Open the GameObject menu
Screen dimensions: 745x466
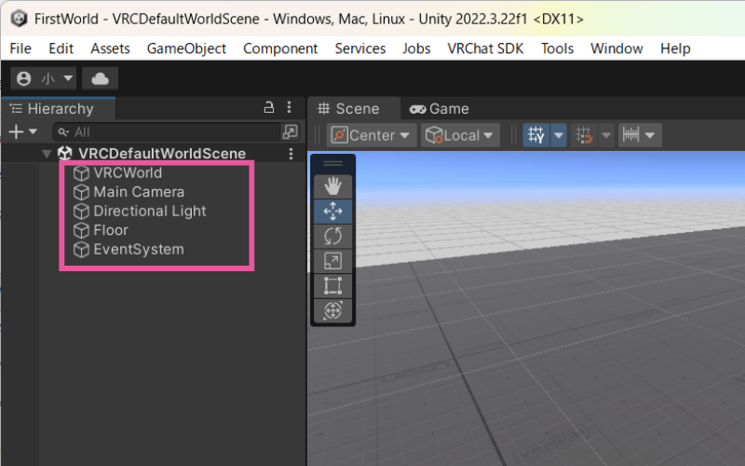coord(186,48)
